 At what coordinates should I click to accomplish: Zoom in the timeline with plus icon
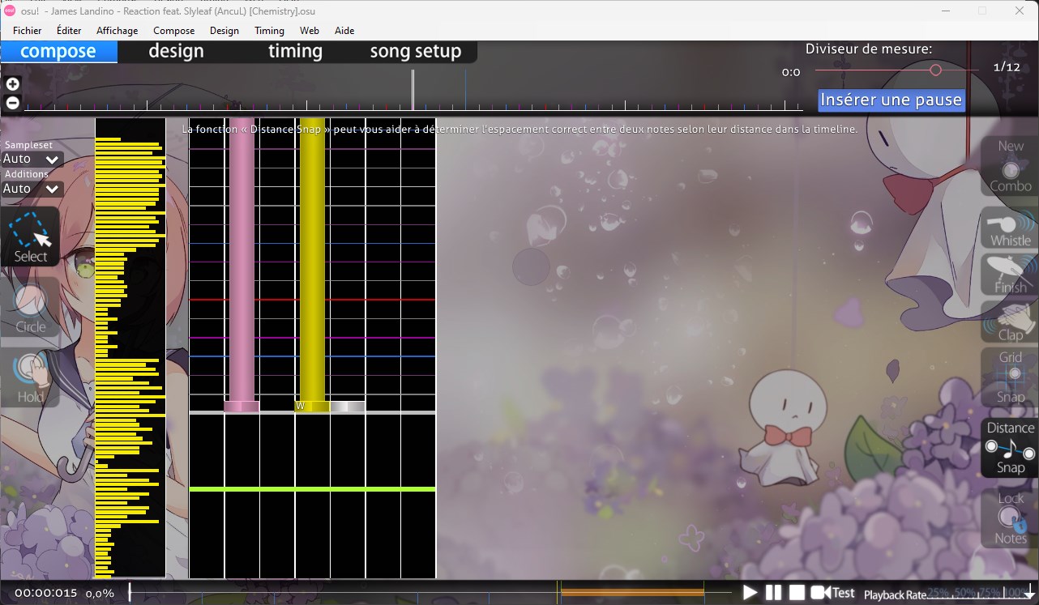12,84
